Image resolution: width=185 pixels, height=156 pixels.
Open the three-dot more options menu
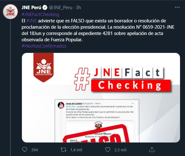tap(177, 7)
